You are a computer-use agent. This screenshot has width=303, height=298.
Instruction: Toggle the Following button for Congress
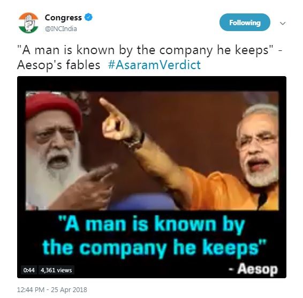tap(245, 23)
